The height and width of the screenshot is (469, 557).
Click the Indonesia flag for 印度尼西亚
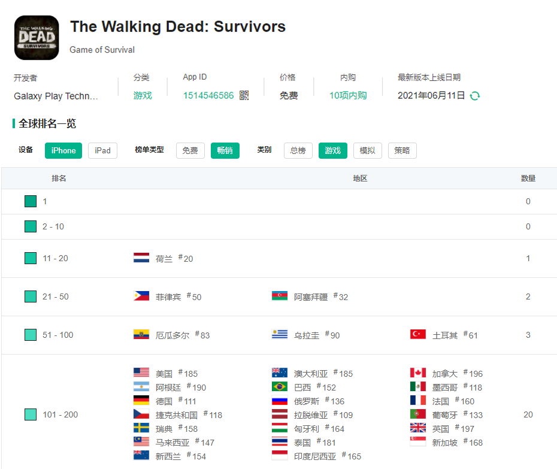click(280, 455)
